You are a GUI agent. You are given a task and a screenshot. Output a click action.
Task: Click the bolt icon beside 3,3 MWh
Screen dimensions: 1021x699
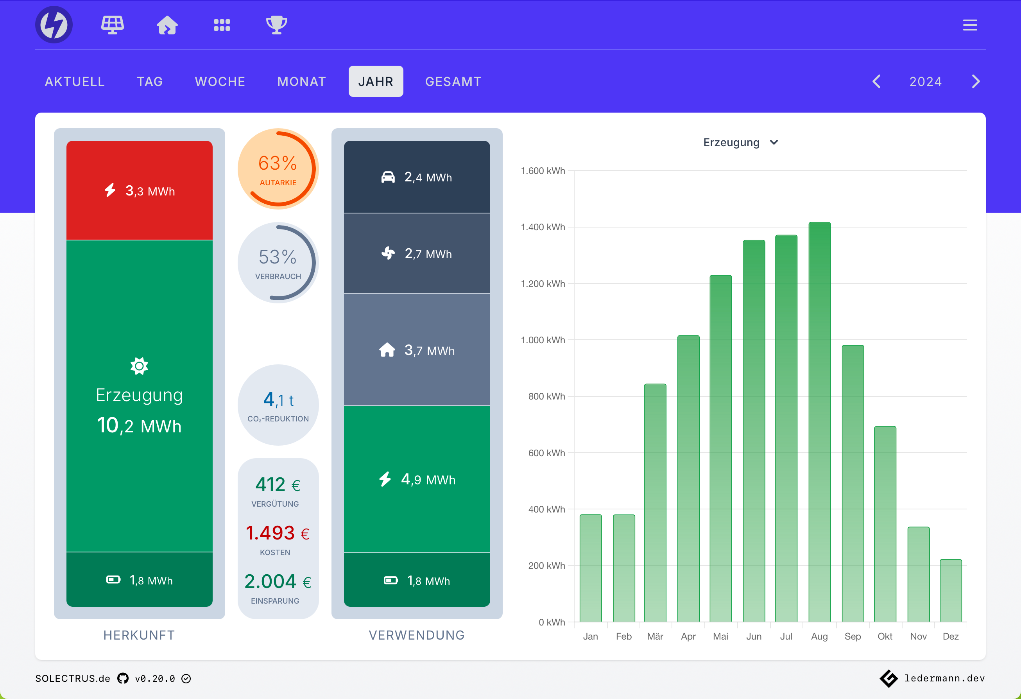point(110,190)
